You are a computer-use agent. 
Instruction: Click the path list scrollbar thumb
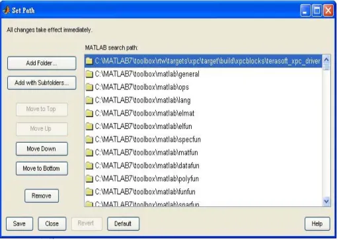[x=326, y=67]
